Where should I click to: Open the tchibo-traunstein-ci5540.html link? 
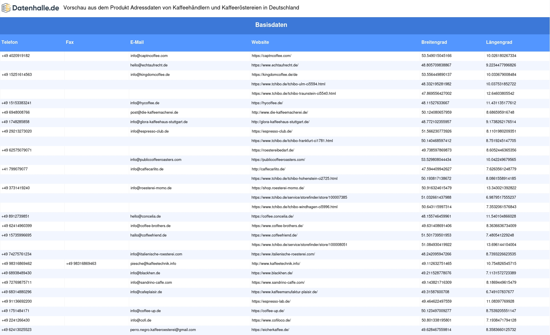294,94
